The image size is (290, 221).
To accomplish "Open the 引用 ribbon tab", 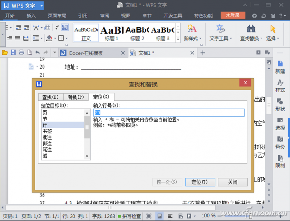I will pyautogui.click(x=83, y=16).
